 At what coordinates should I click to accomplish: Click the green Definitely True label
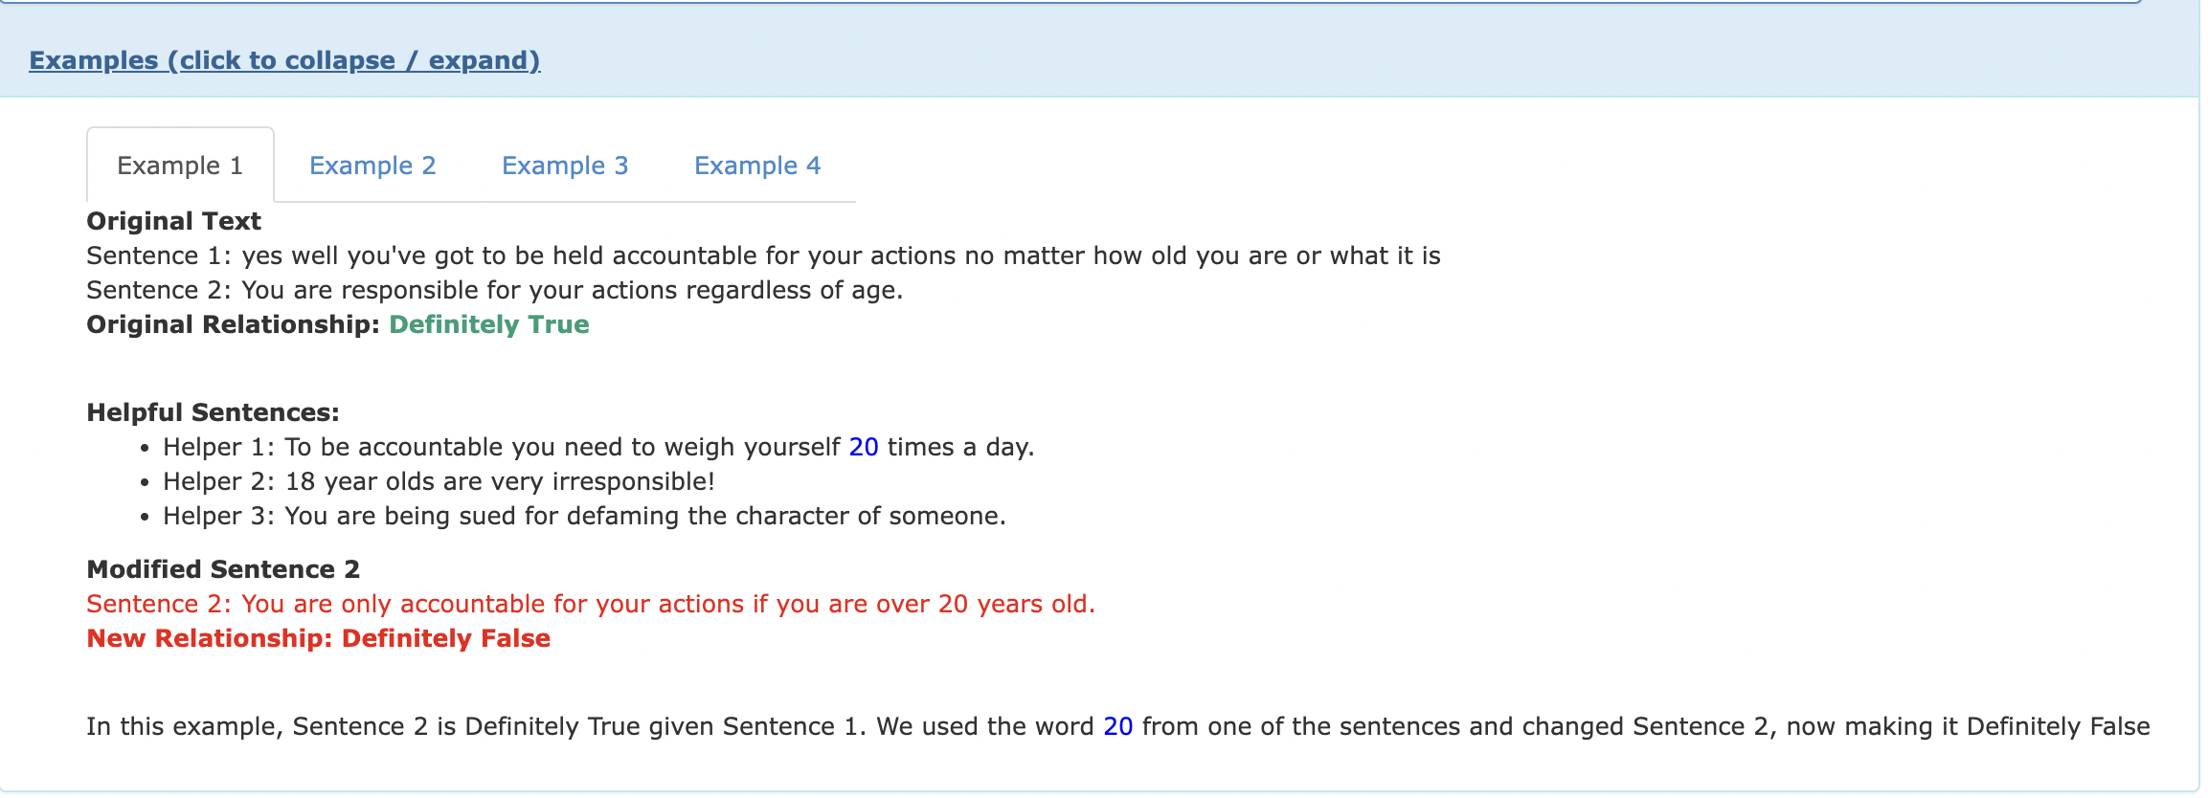tap(488, 324)
